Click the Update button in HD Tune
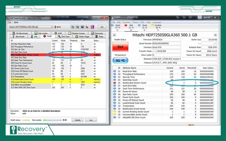This screenshot has height=141, width=226. click(x=77, y=120)
